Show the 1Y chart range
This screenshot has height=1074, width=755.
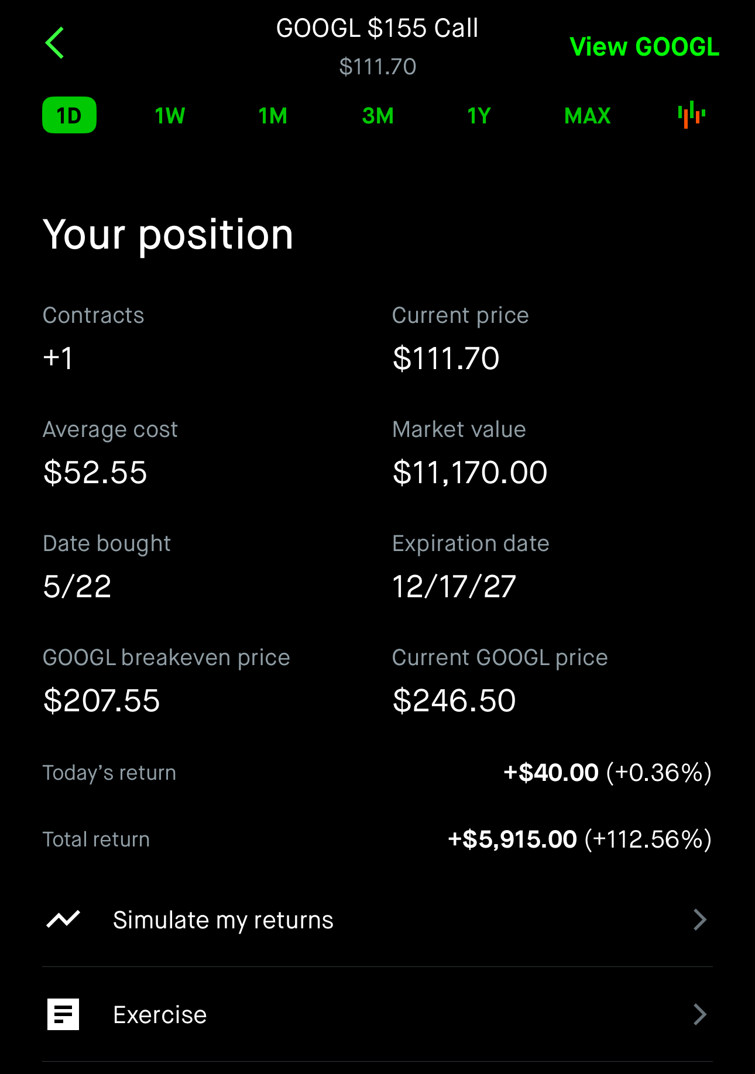[479, 116]
